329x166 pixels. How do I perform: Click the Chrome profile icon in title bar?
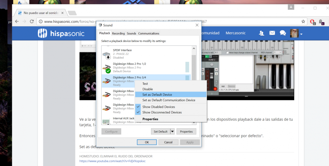[291, 7]
